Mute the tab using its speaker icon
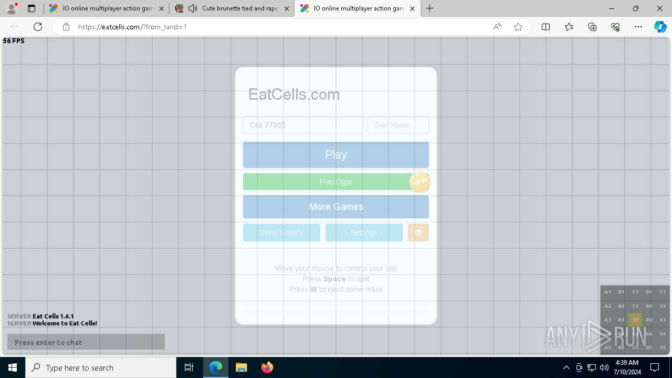The image size is (672, 378). [193, 8]
